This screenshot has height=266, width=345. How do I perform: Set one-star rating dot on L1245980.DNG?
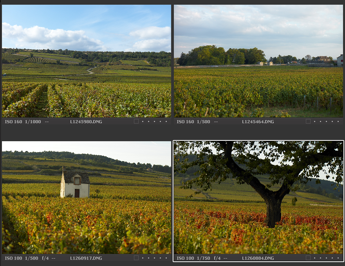tap(143, 122)
